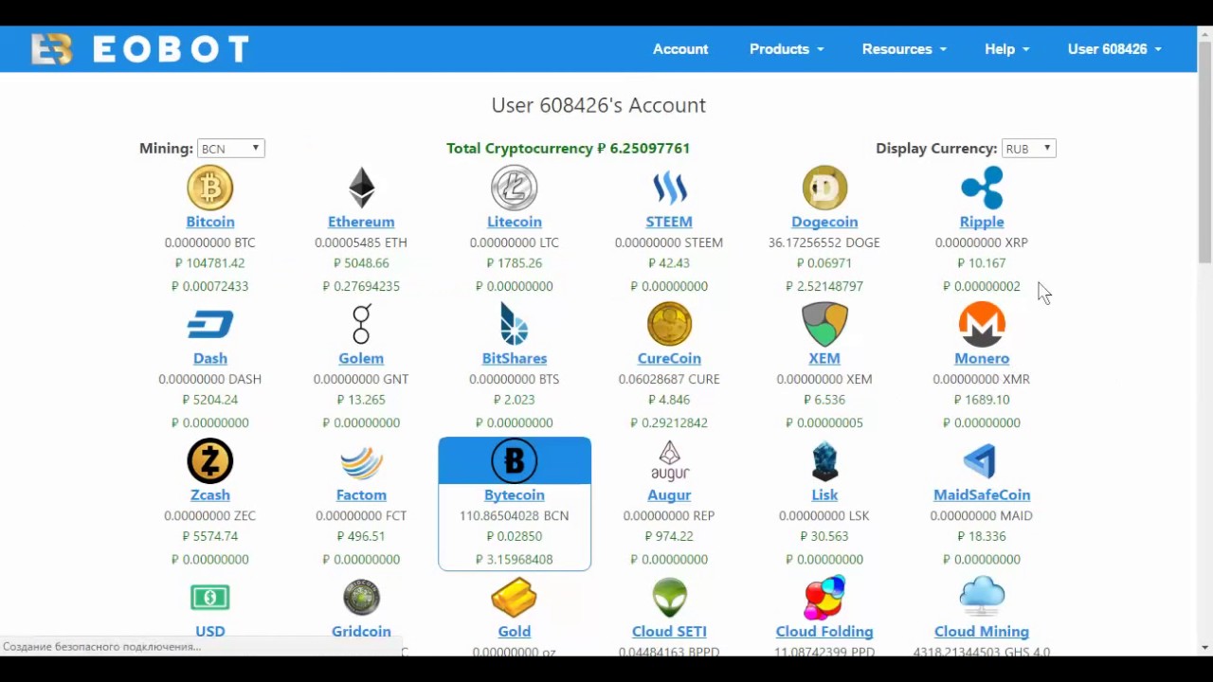Open the BitShares link

click(x=515, y=358)
